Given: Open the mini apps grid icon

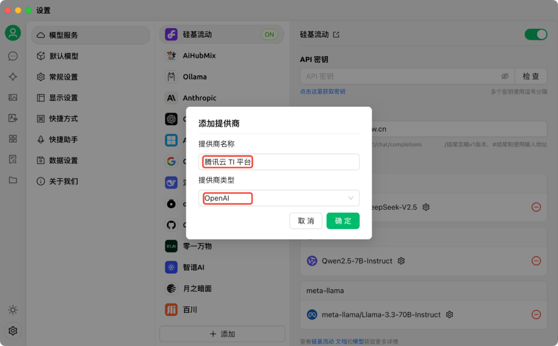Looking at the screenshot, I should 12,138.
